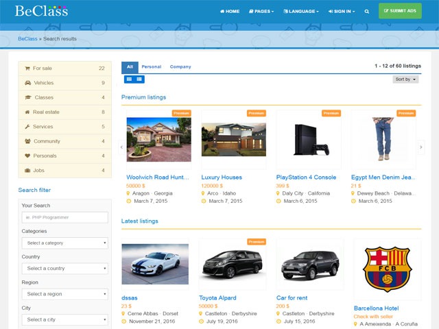Click the Check with seller text

click(373, 317)
